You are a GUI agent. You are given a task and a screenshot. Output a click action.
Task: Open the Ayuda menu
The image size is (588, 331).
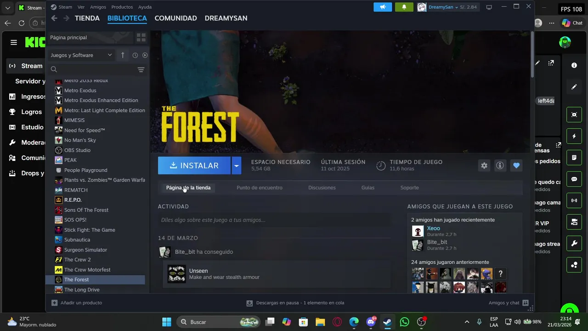[x=145, y=7]
